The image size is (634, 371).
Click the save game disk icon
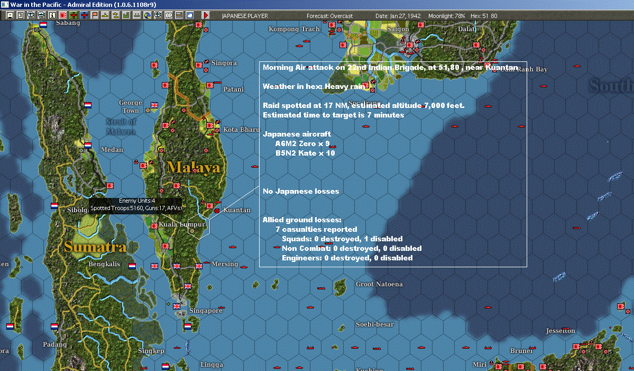click(x=10, y=15)
